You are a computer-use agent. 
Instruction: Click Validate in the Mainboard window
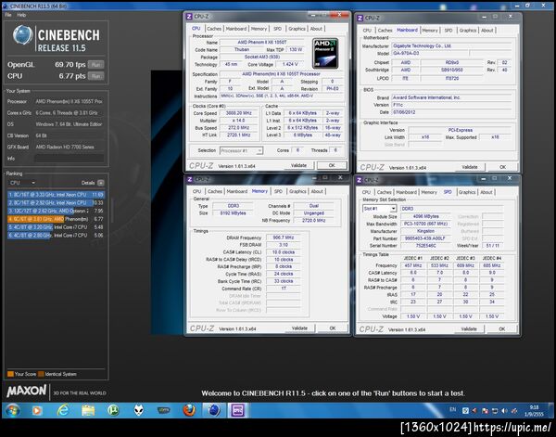click(x=470, y=167)
